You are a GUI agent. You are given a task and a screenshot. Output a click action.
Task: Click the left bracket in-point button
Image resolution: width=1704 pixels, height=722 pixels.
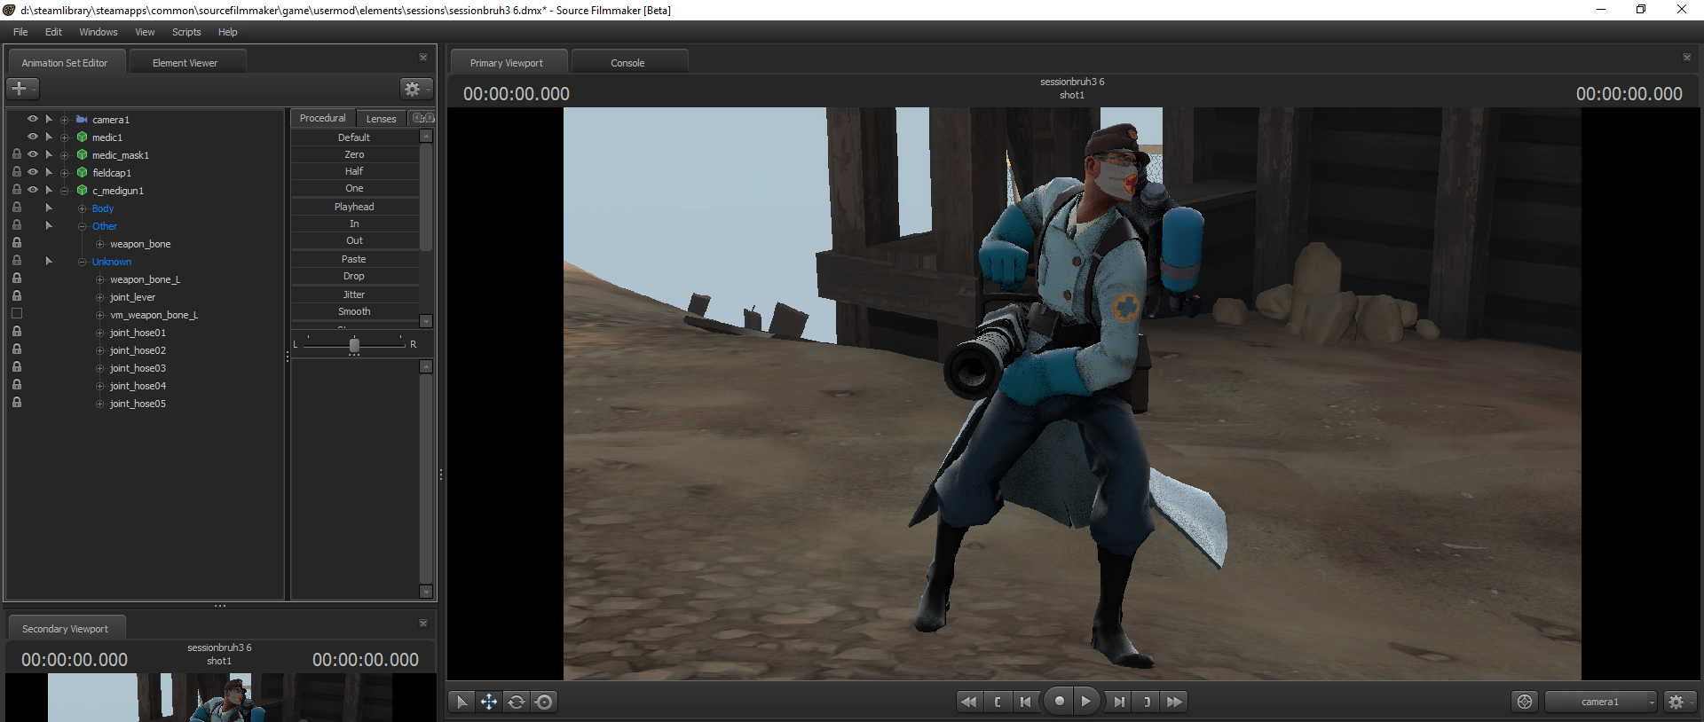click(998, 702)
